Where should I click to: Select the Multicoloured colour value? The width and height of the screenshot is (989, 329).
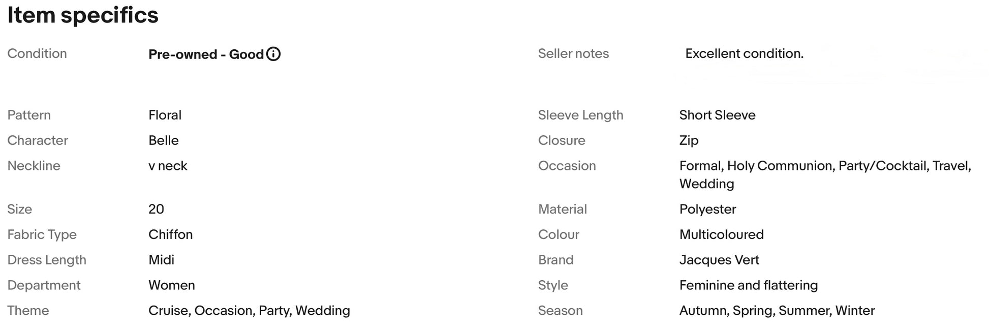tap(721, 234)
